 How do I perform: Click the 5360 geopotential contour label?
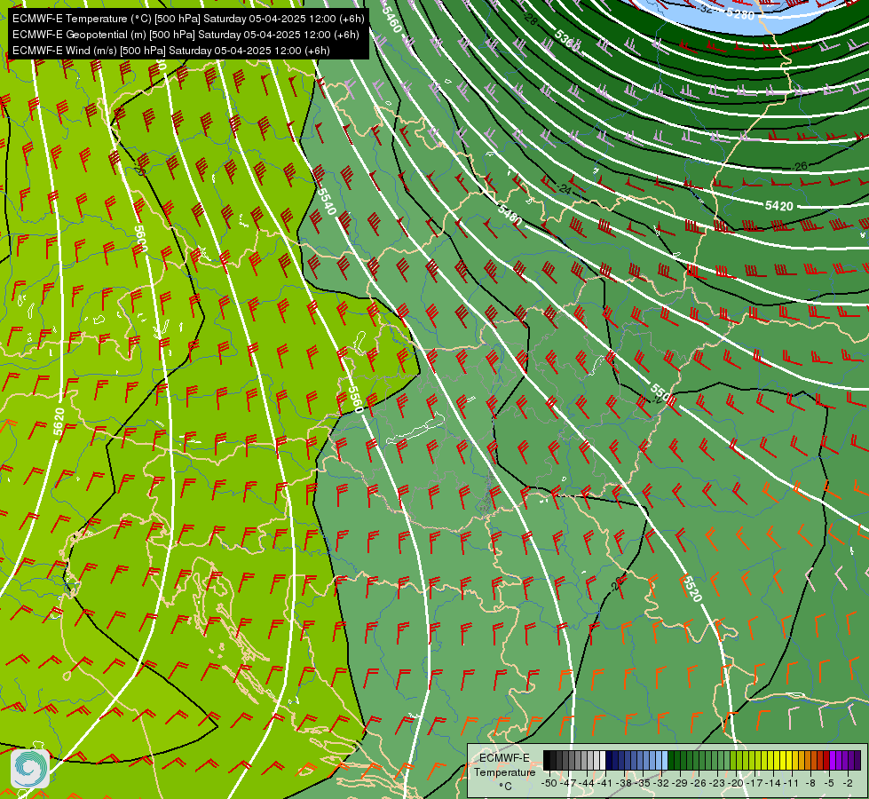tap(567, 42)
